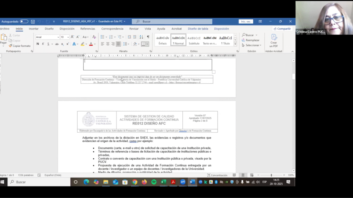The width and height of the screenshot is (353, 198).
Task: Click the bullet list icon
Action: tap(102, 37)
